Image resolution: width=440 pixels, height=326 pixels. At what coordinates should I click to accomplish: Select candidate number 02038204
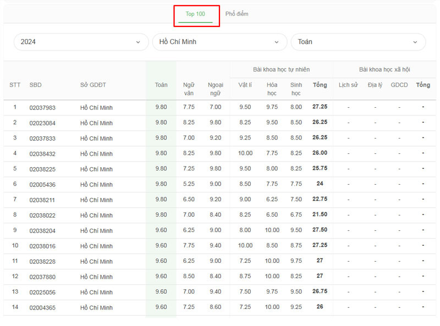[42, 231]
